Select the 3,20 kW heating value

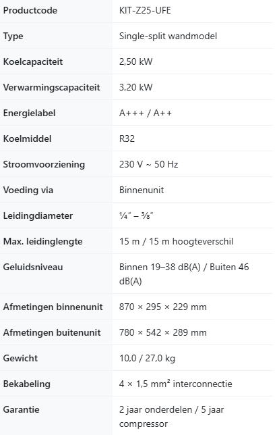click(x=135, y=87)
